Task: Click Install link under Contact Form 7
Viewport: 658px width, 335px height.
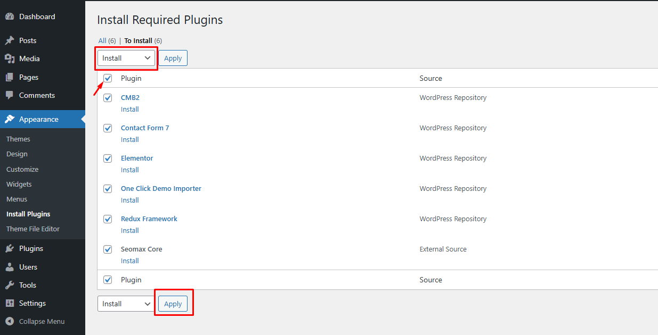Action: [129, 139]
